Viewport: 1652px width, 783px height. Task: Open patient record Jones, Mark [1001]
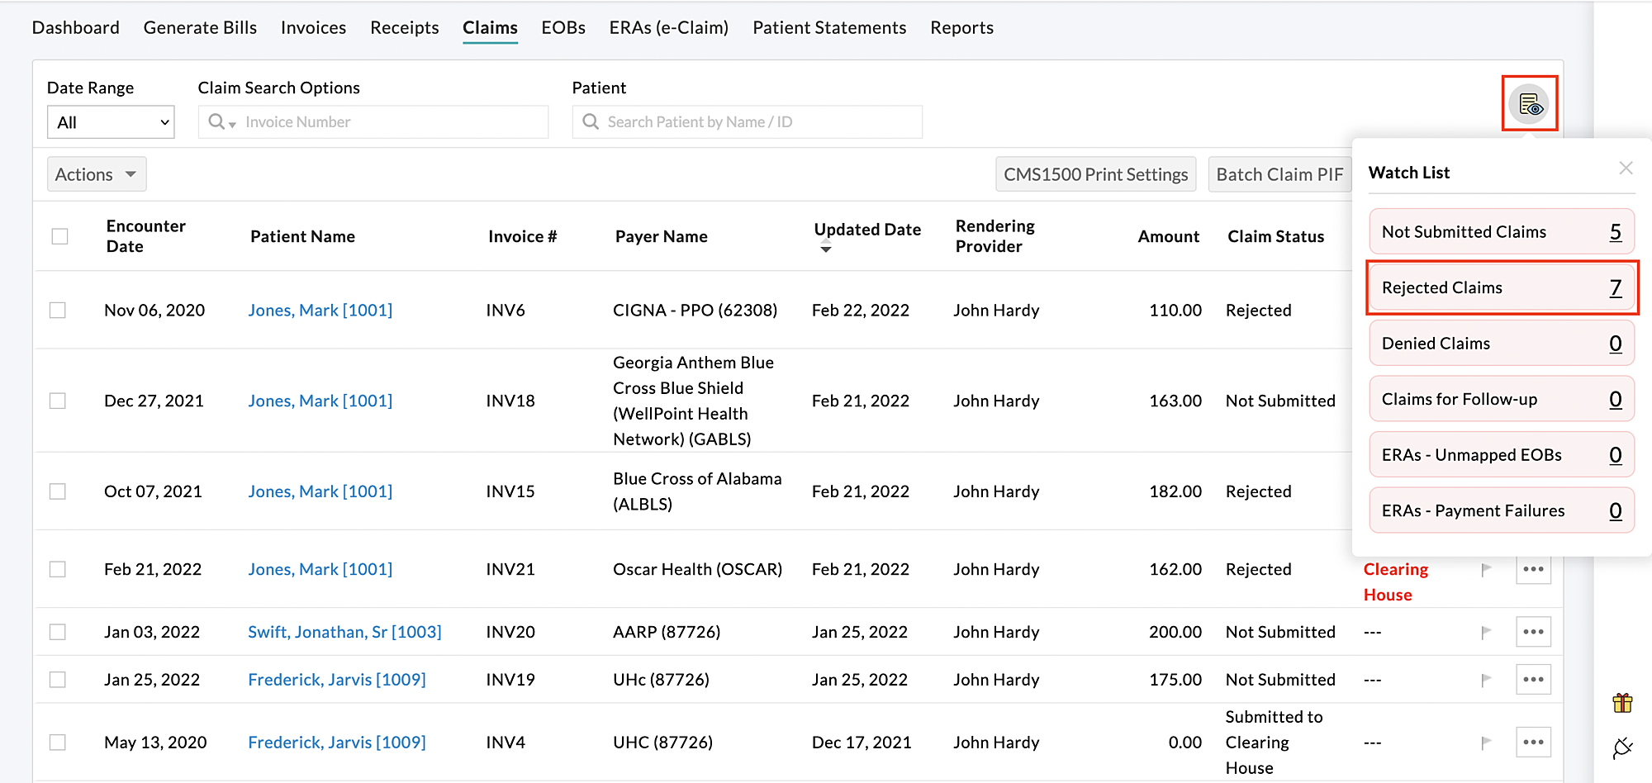(320, 310)
